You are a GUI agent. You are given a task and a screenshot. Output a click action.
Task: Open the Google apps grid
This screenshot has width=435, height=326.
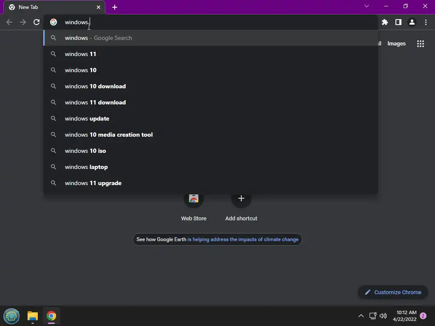click(x=421, y=44)
